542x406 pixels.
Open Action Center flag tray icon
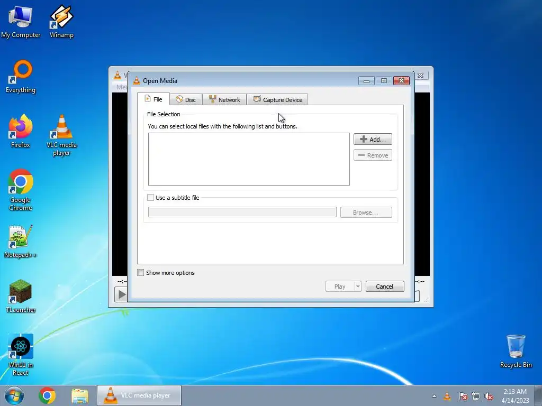point(463,396)
